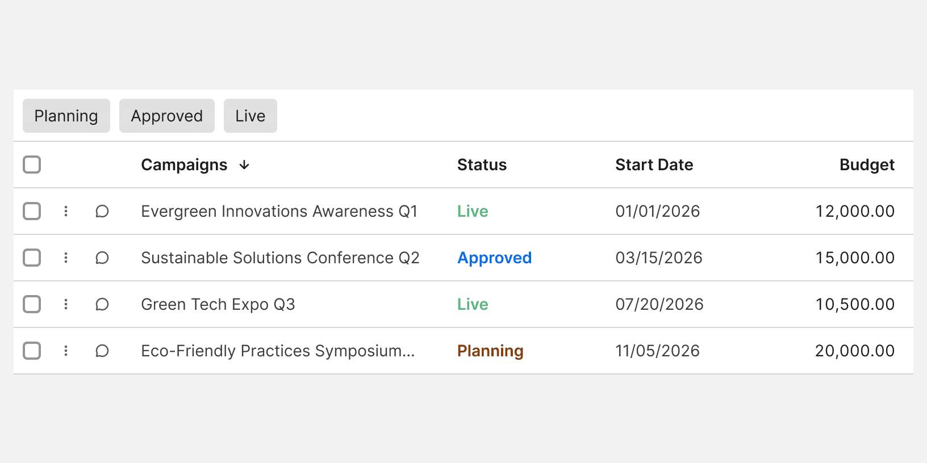Tick the Eco-Friendly Practices Symposium checkbox

[32, 351]
